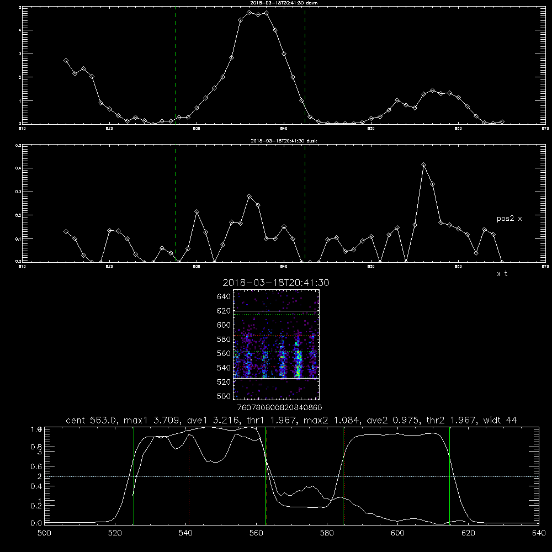
Task: Select the 'pos2 x' label in dusk plot
Action: click(509, 219)
